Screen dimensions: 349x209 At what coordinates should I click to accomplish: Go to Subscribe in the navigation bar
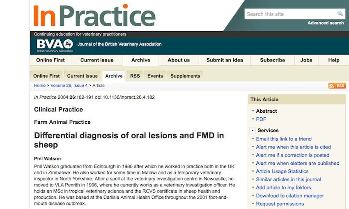pyautogui.click(x=272, y=60)
